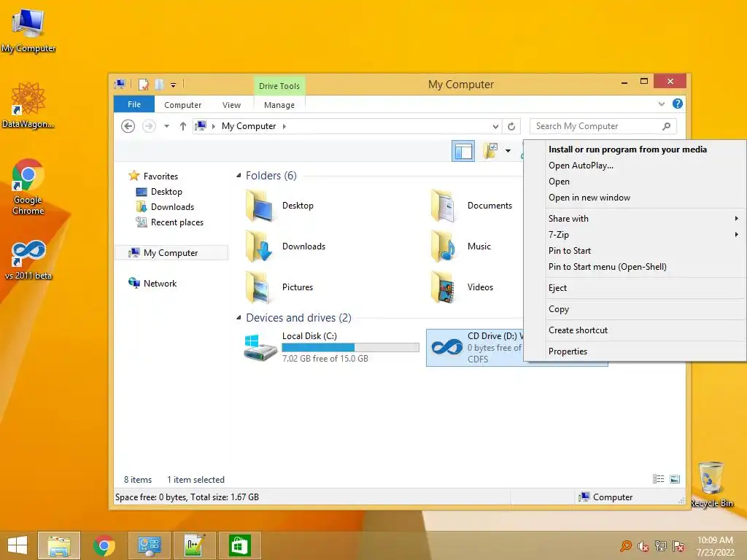Select the Local Disk (C:) drive
Image resolution: width=747 pixels, height=560 pixels.
[x=331, y=347]
